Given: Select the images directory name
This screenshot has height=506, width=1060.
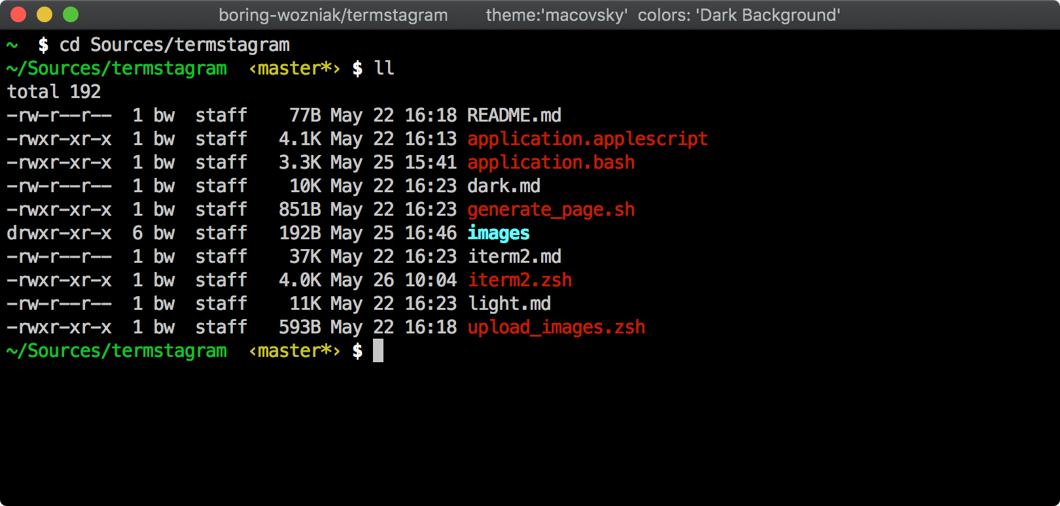Looking at the screenshot, I should coord(499,233).
